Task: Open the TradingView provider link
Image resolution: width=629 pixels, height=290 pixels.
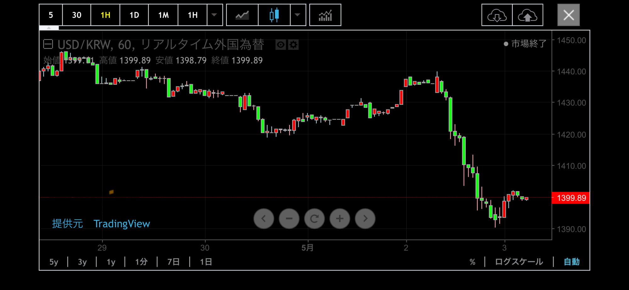Action: click(122, 224)
